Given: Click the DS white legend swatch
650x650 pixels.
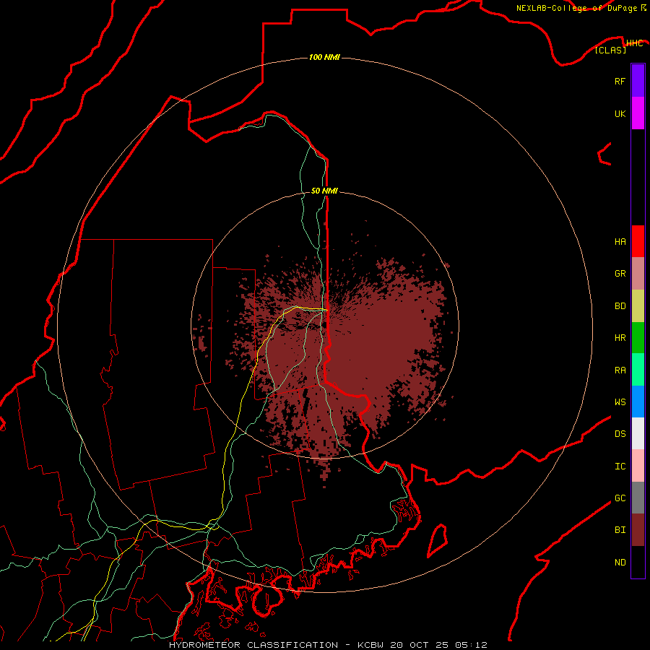Looking at the screenshot, I should 638,433.
